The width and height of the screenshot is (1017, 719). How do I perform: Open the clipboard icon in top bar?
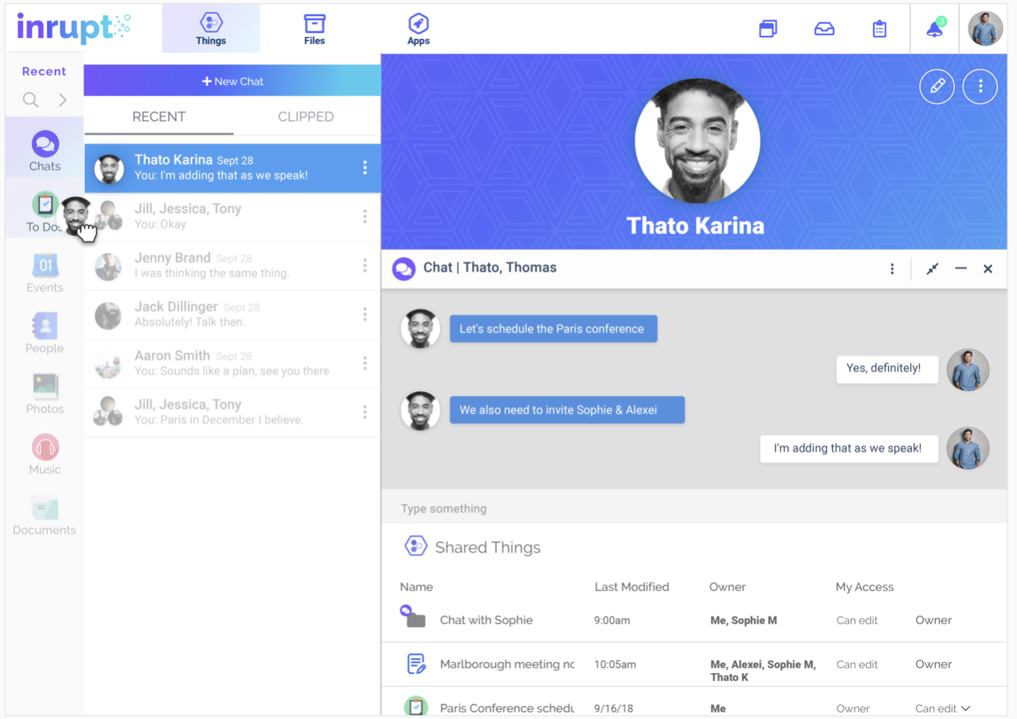(x=879, y=29)
